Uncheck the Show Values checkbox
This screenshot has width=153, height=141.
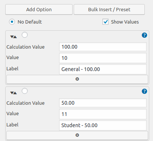coord(105,22)
